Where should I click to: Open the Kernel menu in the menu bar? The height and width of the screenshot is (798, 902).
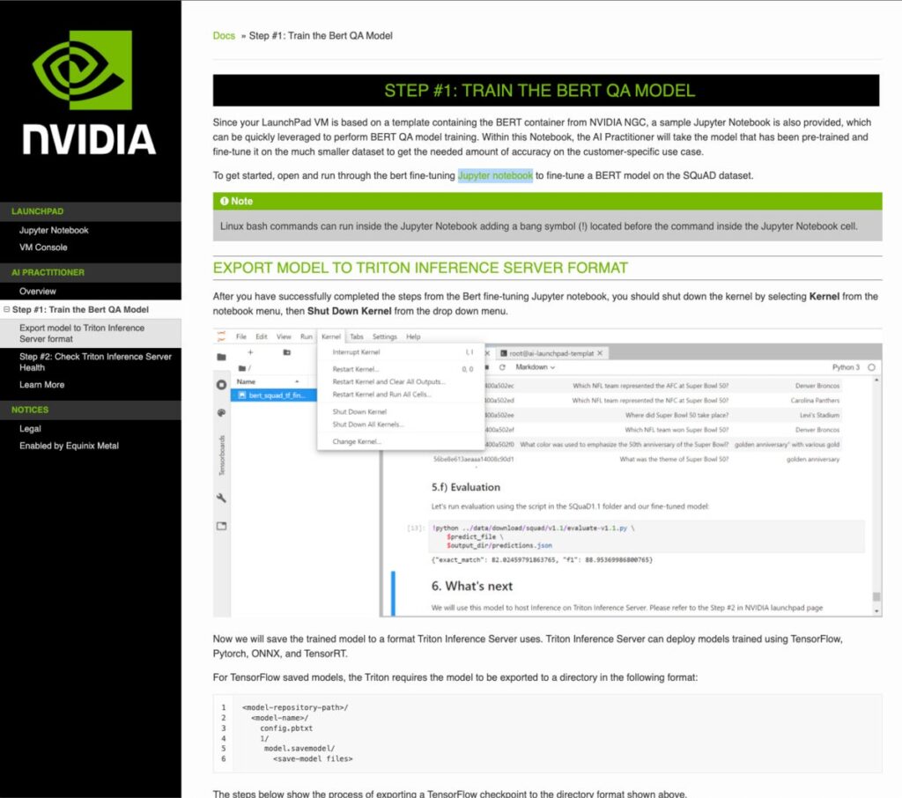pos(331,336)
